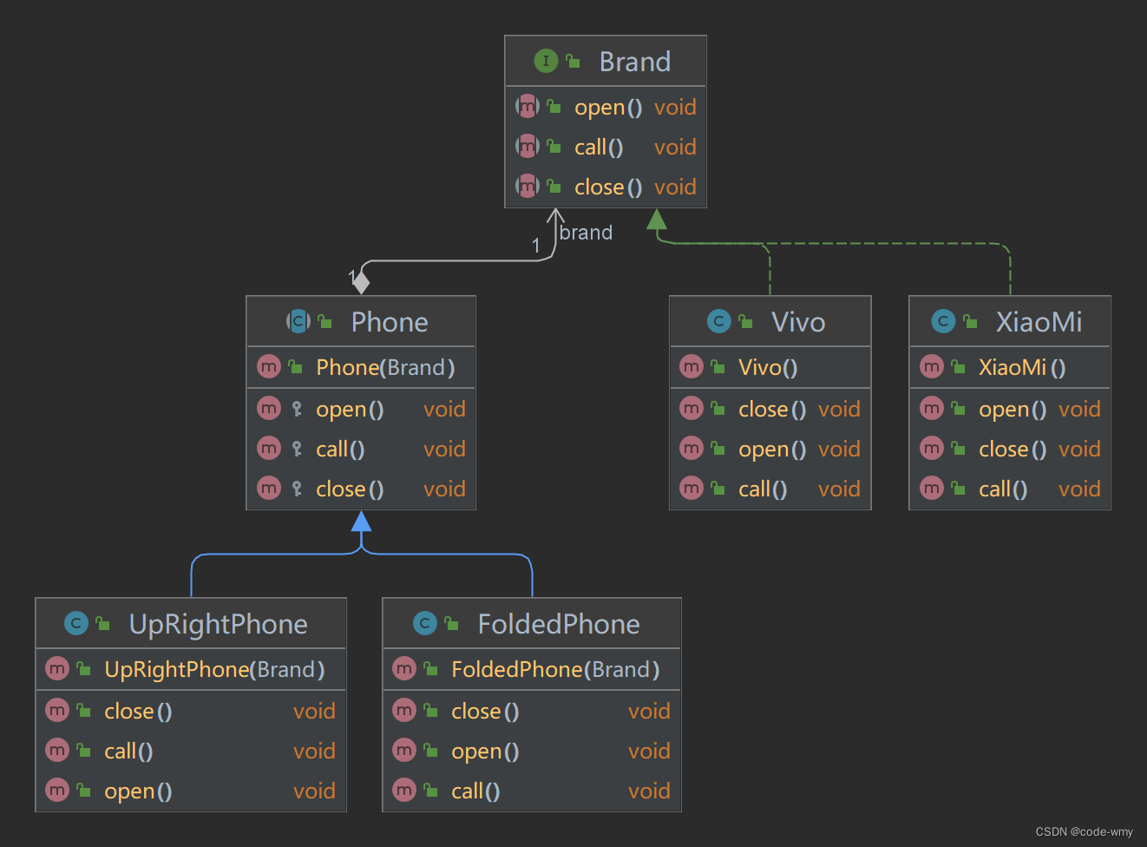Viewport: 1147px width, 847px height.
Task: Select open() method in XiaoMi box
Action: [1010, 409]
